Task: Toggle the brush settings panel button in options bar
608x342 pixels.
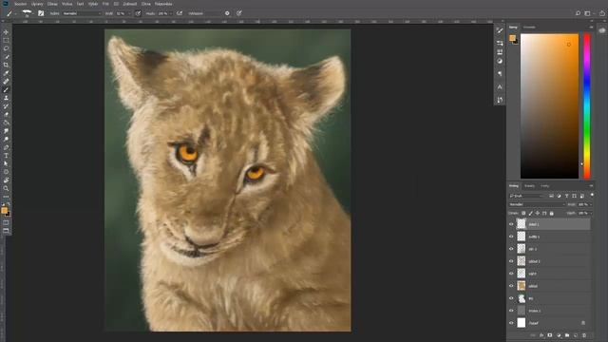Action: click(x=41, y=13)
